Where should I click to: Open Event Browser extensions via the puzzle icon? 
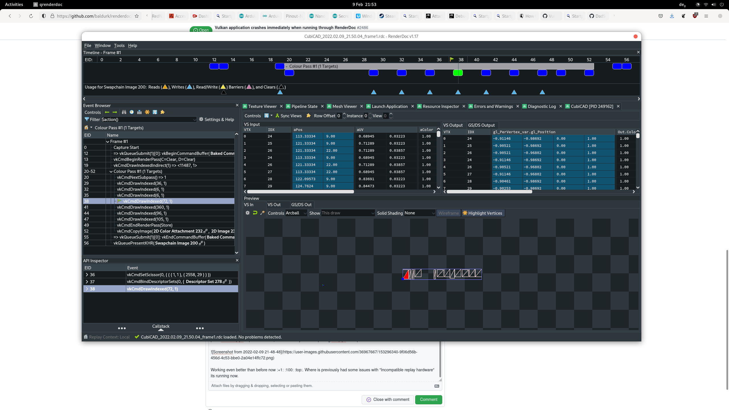(x=163, y=112)
